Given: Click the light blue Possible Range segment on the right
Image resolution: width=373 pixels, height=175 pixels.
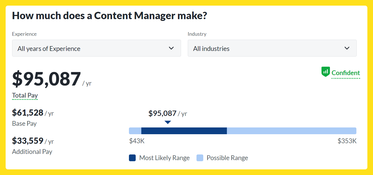Looking at the screenshot, I should point(292,131).
